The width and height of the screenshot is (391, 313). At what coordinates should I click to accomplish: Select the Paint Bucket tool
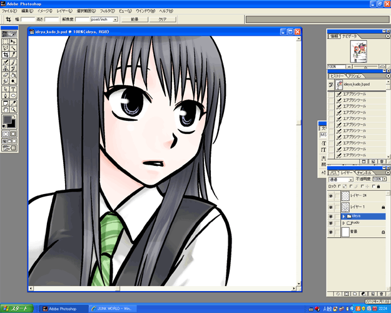pyautogui.click(x=13, y=75)
